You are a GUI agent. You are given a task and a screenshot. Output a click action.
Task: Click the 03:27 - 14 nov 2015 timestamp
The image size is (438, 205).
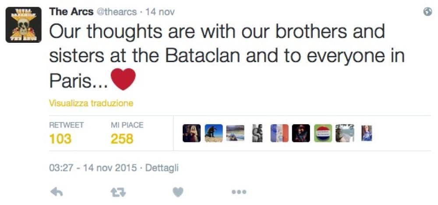coord(94,168)
